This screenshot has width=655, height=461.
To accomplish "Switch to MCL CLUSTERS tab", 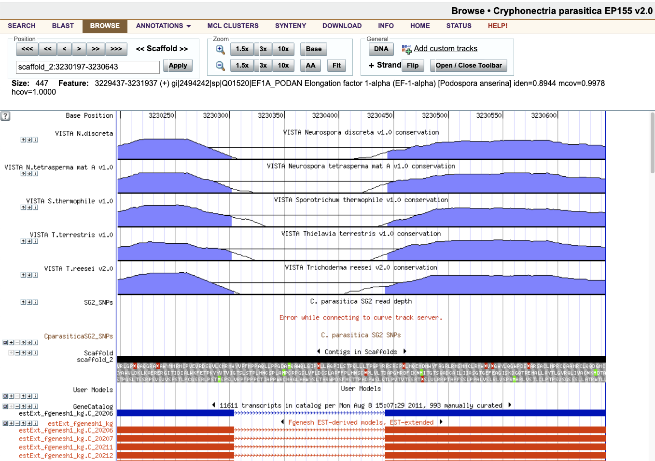I will [233, 26].
